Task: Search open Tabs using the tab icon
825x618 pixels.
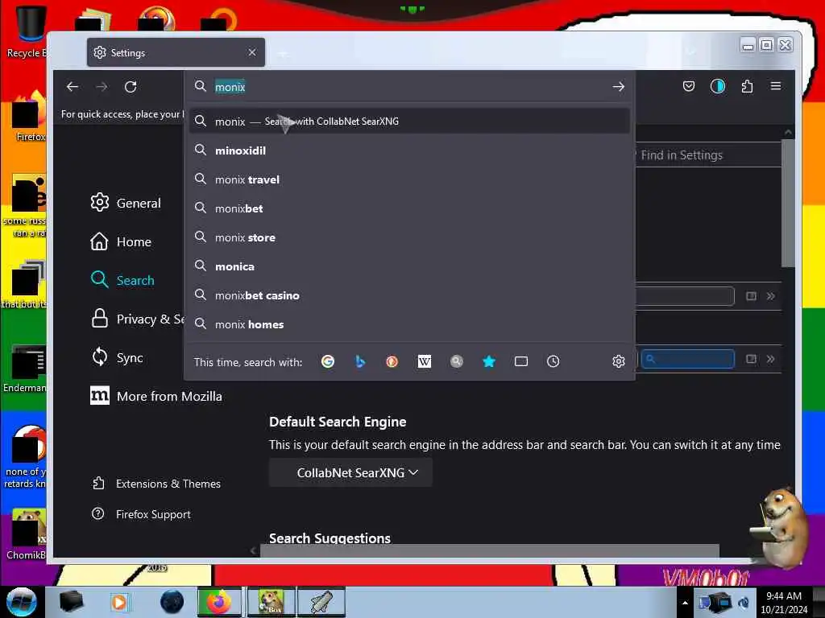Action: [x=521, y=361]
